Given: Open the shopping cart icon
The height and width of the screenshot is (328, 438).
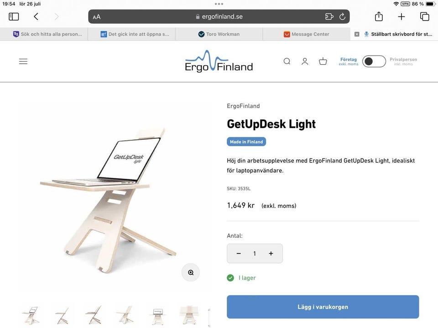Looking at the screenshot, I should [x=323, y=61].
